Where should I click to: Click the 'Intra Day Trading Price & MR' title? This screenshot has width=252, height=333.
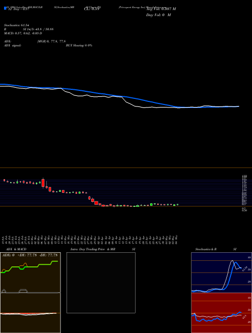click(93, 249)
